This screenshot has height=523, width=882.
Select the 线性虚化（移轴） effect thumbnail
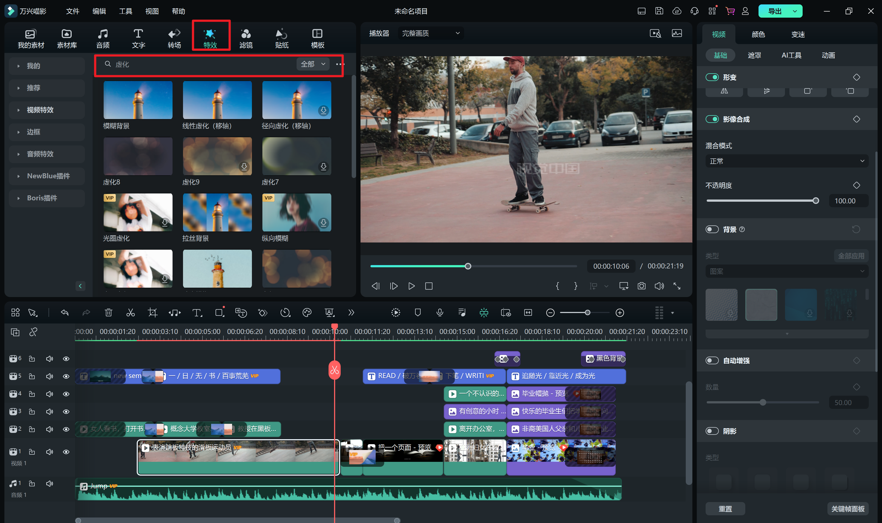(x=217, y=100)
